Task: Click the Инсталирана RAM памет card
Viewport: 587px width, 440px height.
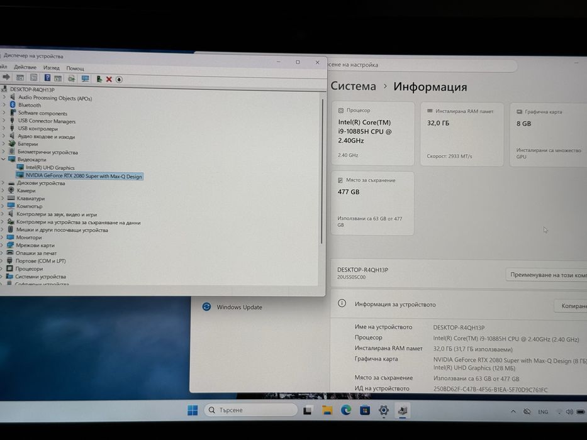Action: [x=462, y=135]
